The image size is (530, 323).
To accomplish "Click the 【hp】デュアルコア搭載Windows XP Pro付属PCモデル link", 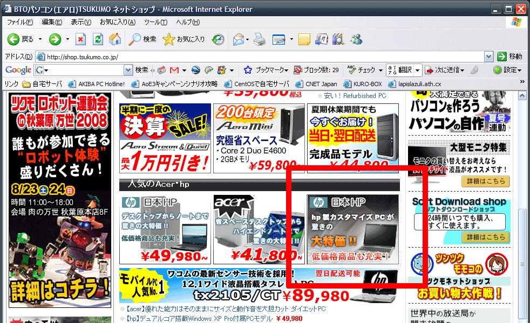I will coord(200,319).
